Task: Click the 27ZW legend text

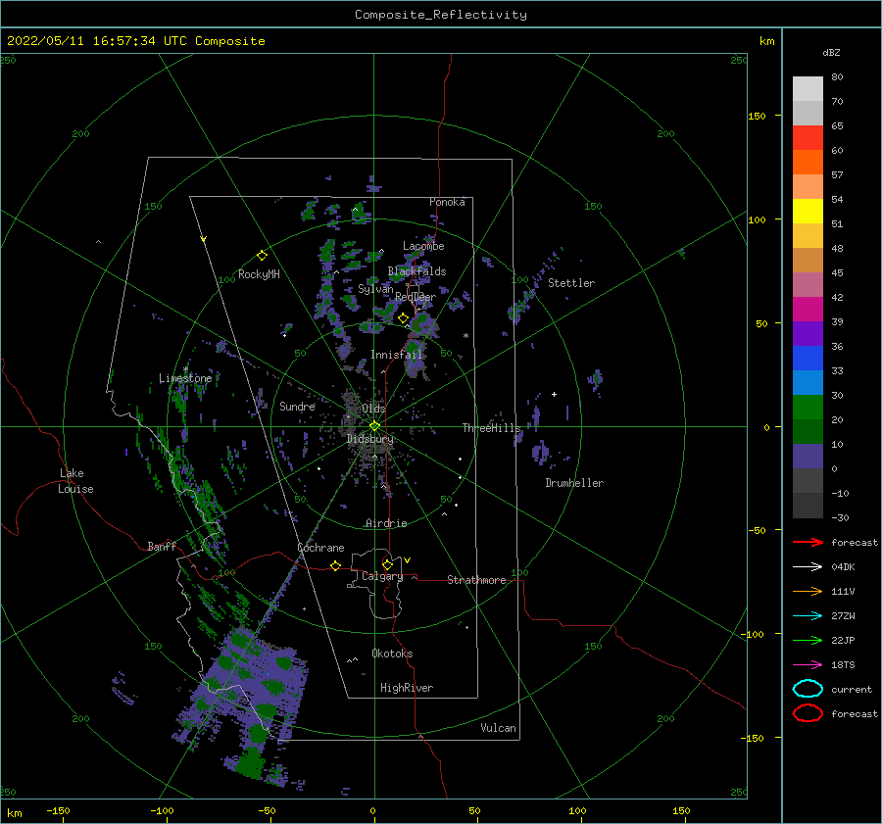Action: pos(843,616)
